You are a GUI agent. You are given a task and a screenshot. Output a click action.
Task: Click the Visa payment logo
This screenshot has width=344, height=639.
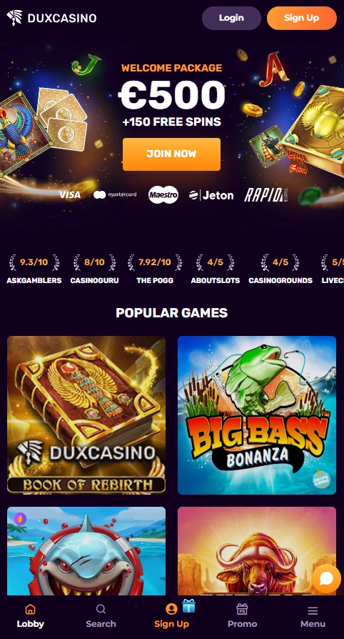coord(70,195)
